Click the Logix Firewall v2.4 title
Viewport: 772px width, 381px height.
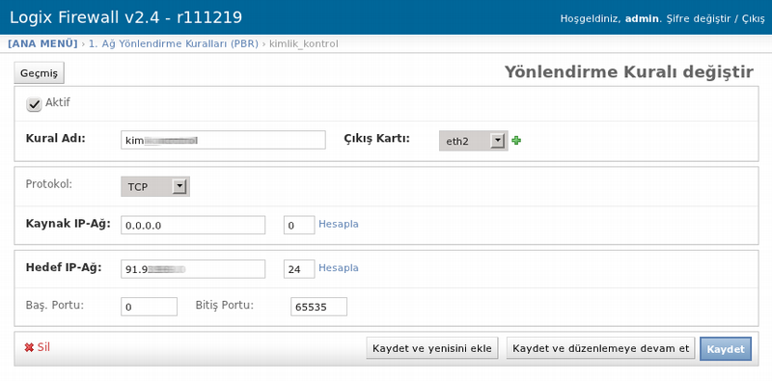pyautogui.click(x=126, y=17)
